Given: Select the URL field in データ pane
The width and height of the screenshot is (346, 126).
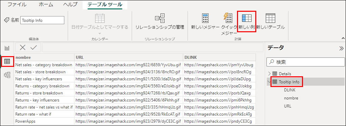Looking at the screenshot, I should pyautogui.click(x=287, y=106).
